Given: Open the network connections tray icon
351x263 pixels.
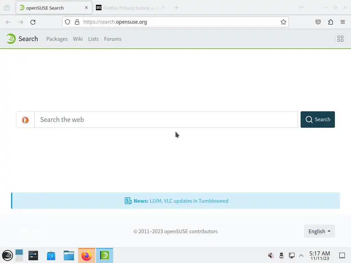Looking at the screenshot, I should [x=291, y=255].
